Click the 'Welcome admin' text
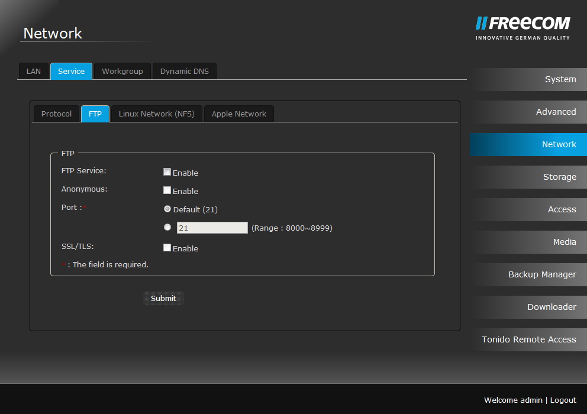587x414 pixels. [x=513, y=400]
